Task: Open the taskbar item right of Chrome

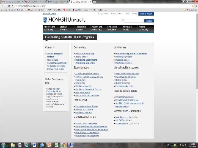Action: tap(71, 145)
